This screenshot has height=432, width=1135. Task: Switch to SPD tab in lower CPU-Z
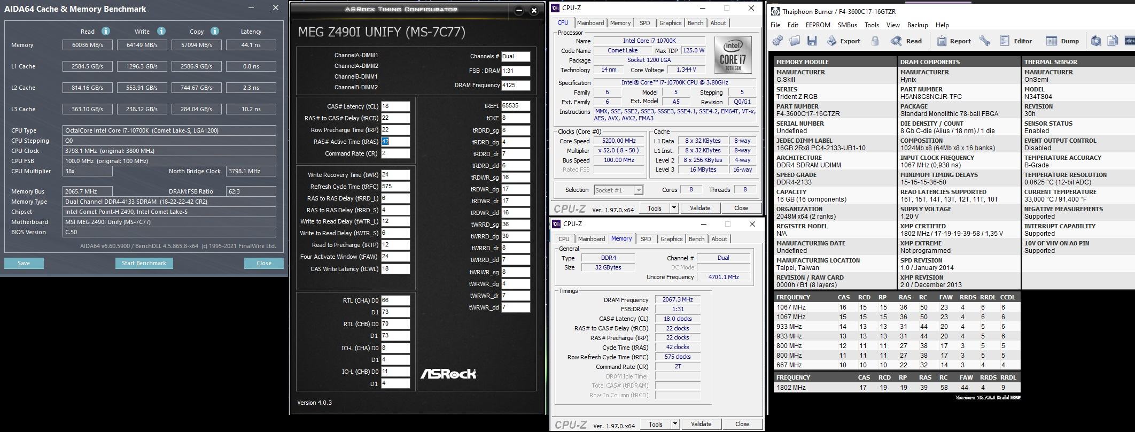646,239
